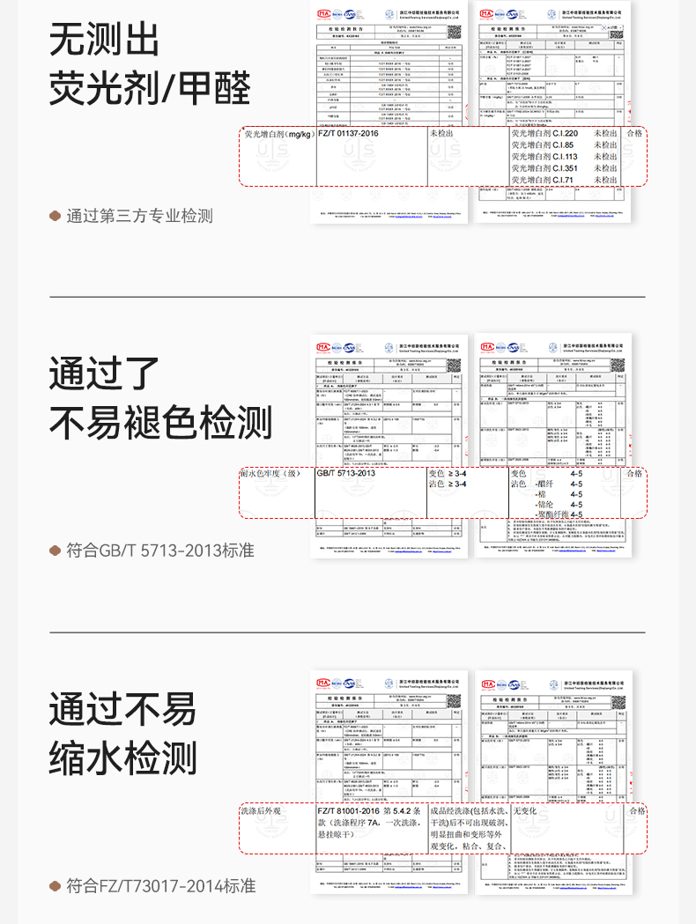Viewport: 696px width, 924px height.
Task: Click the QR code on the left colorfastness report
Action: tap(453, 366)
